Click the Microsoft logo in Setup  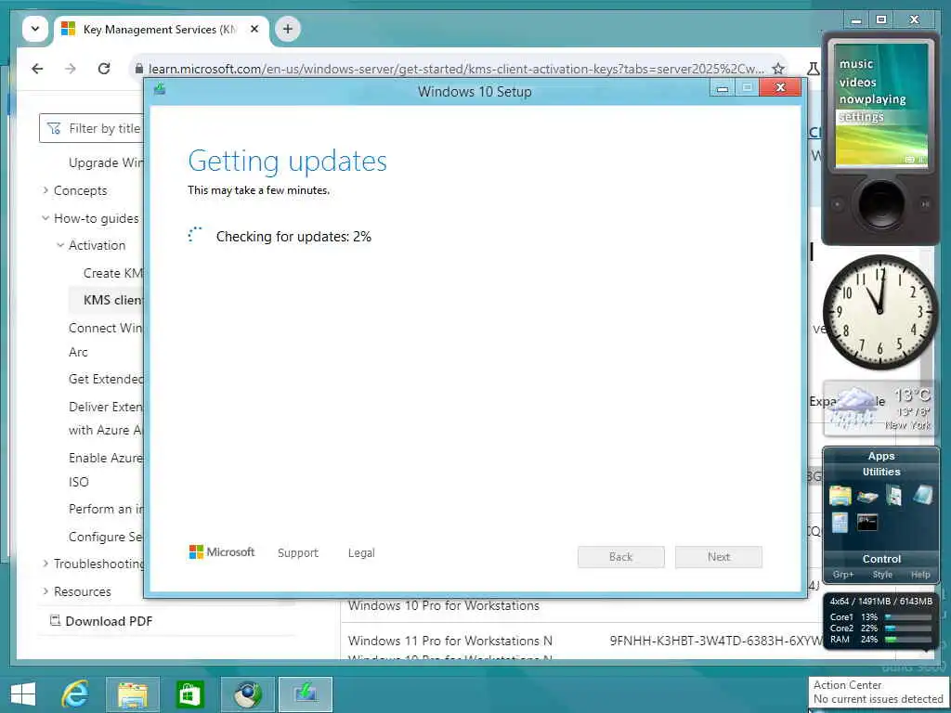pos(222,551)
